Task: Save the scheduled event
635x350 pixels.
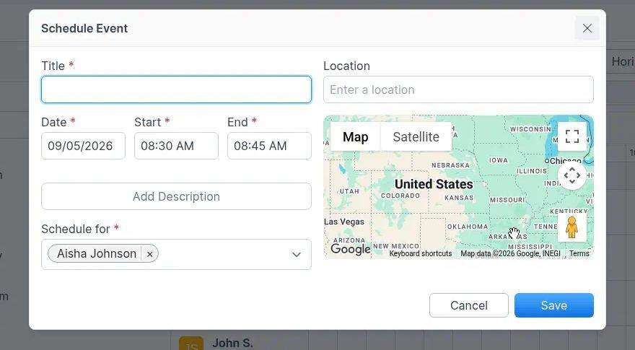Action: tap(554, 305)
